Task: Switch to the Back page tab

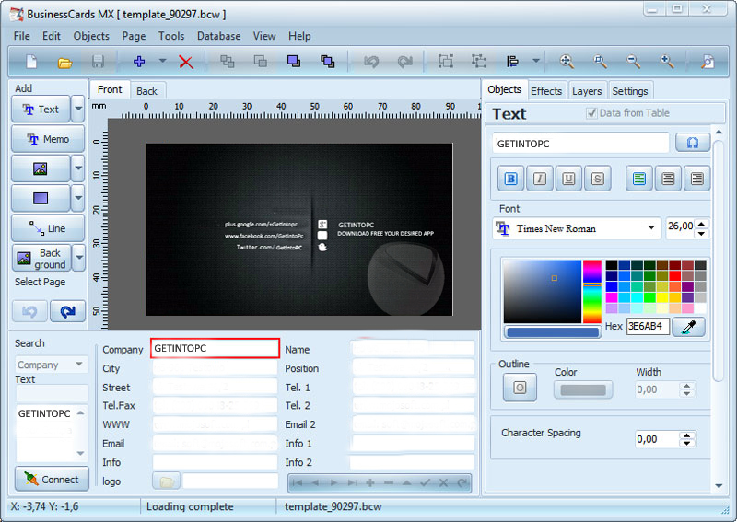Action: click(146, 91)
